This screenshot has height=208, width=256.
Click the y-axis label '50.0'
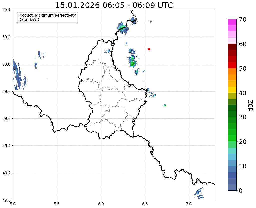pos(6,64)
